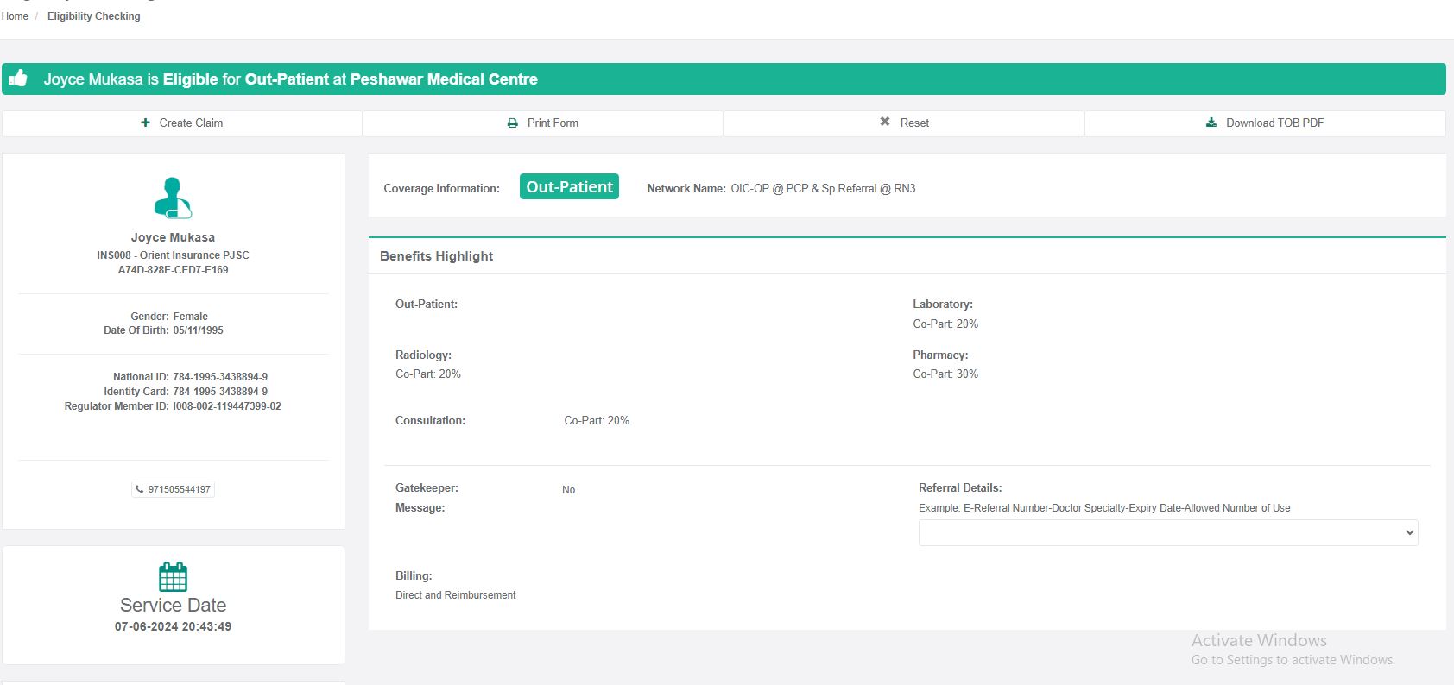The height and width of the screenshot is (685, 1454).
Task: Click the patient avatar icon above Joyce Mukasa
Action: pyautogui.click(x=173, y=198)
